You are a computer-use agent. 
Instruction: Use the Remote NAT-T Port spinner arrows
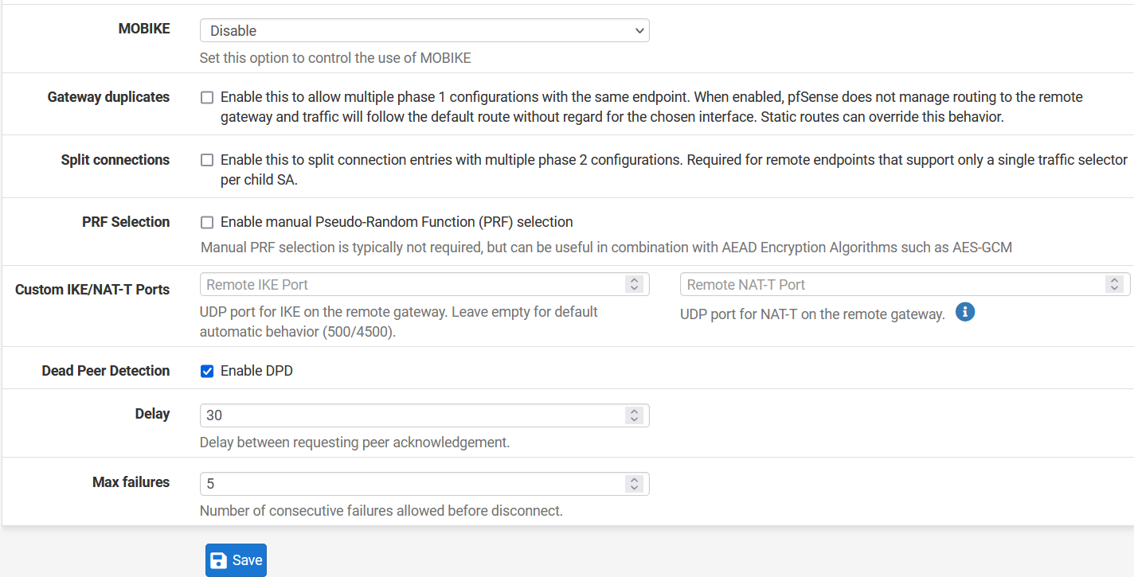point(1113,284)
